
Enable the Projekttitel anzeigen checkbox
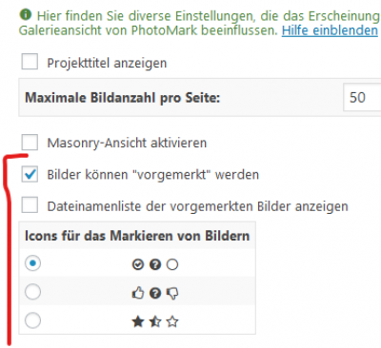[x=30, y=62]
